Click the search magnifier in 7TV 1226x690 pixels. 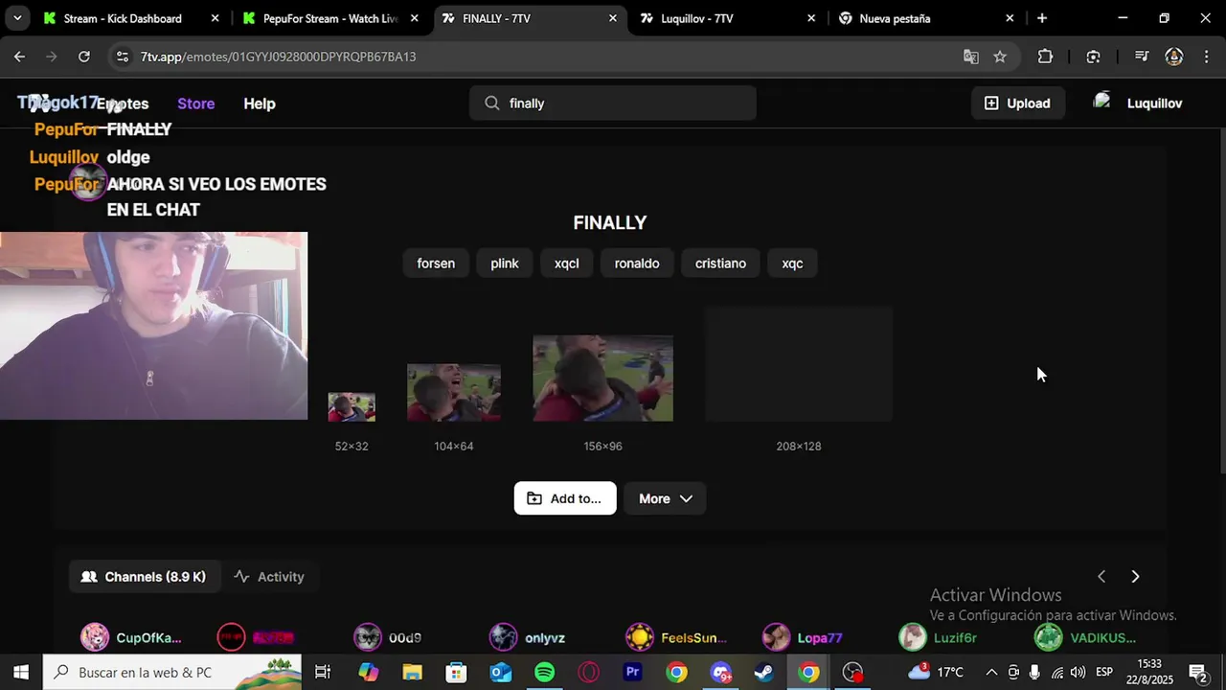coord(492,103)
